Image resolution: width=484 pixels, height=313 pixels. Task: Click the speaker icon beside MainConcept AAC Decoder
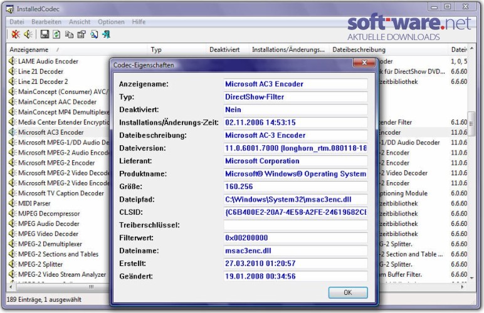click(13, 101)
